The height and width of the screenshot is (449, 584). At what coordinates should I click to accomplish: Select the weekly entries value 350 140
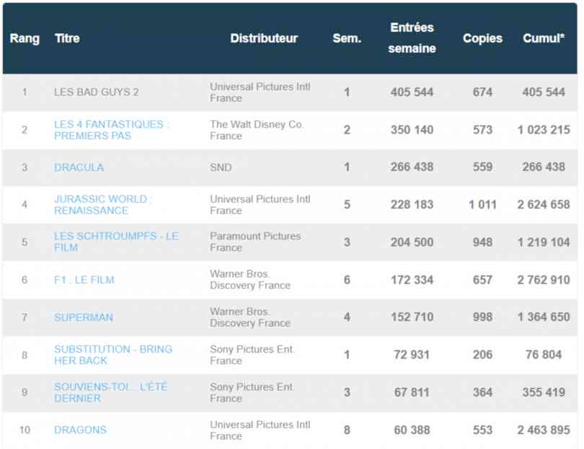[x=412, y=130]
